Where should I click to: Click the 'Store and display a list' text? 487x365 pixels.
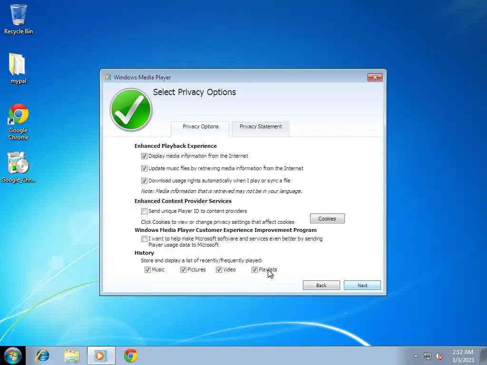(x=202, y=260)
